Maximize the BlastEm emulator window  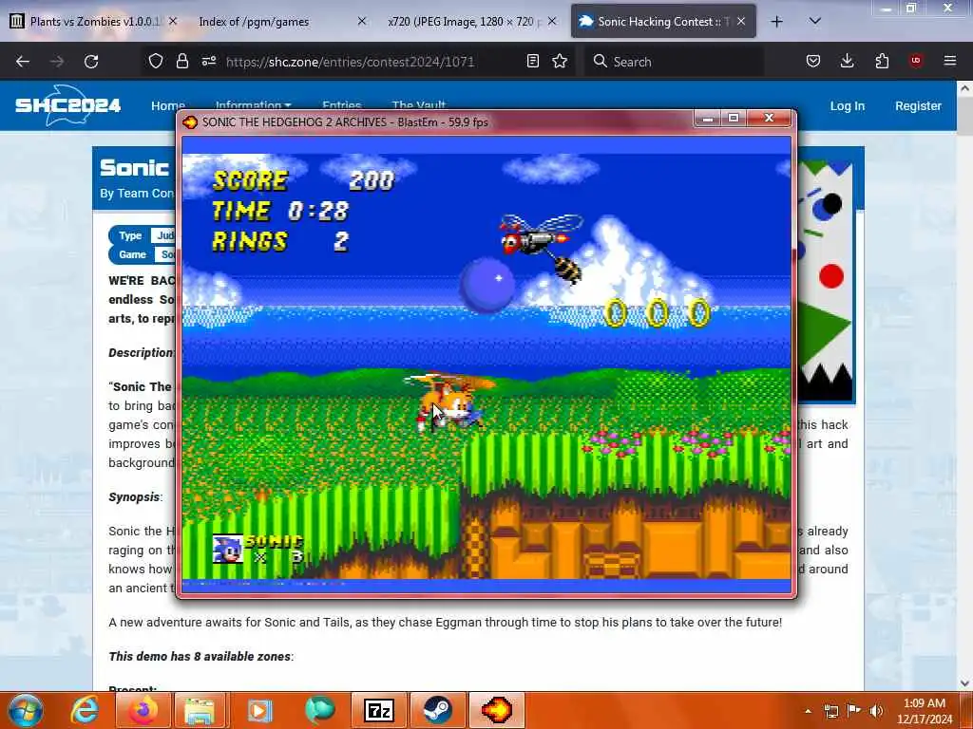coord(734,118)
